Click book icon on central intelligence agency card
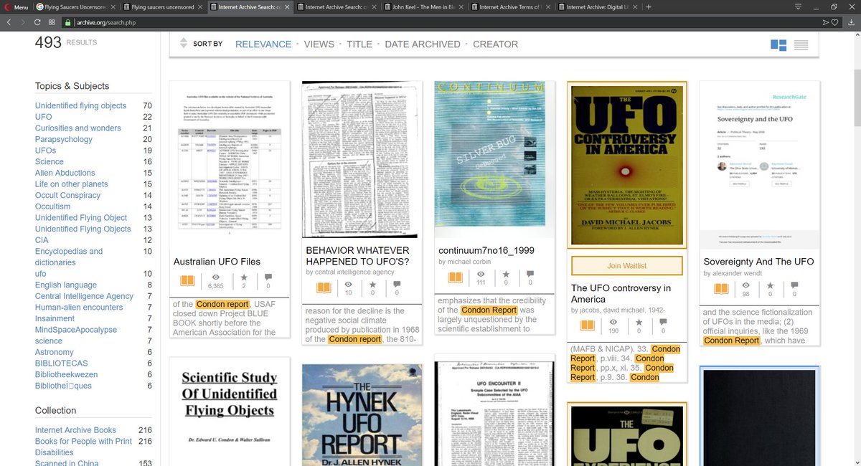 point(324,287)
